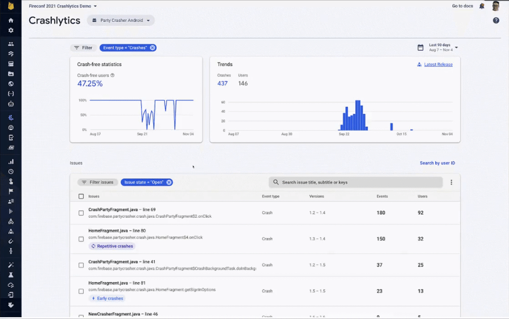The height and width of the screenshot is (319, 509).
Task: Open project settings gear in sidebar
Action: click(11, 30)
